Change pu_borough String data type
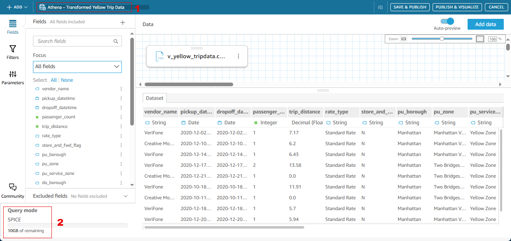The image size is (511, 241). (x=408, y=123)
